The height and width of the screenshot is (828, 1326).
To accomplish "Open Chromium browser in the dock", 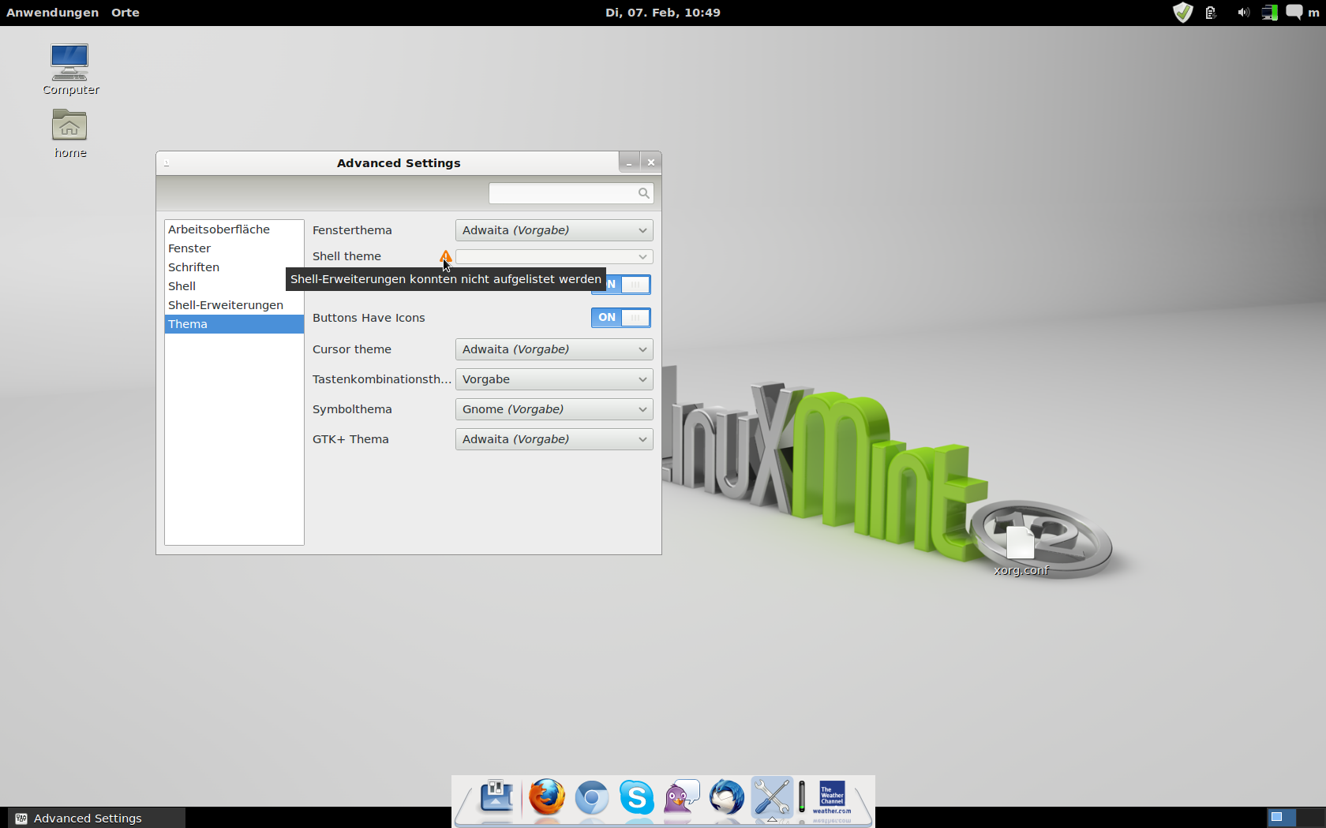I will coord(592,797).
